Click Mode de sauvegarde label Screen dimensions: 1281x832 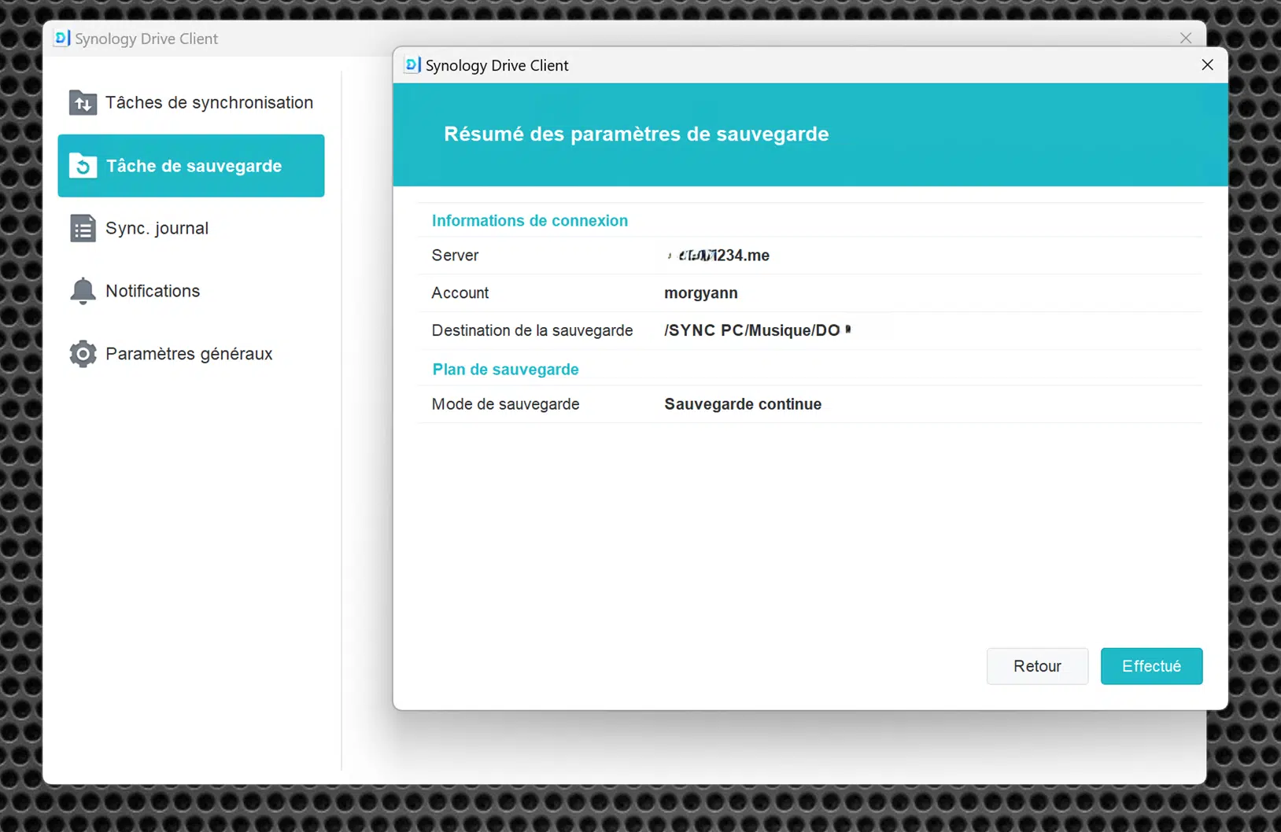point(505,404)
